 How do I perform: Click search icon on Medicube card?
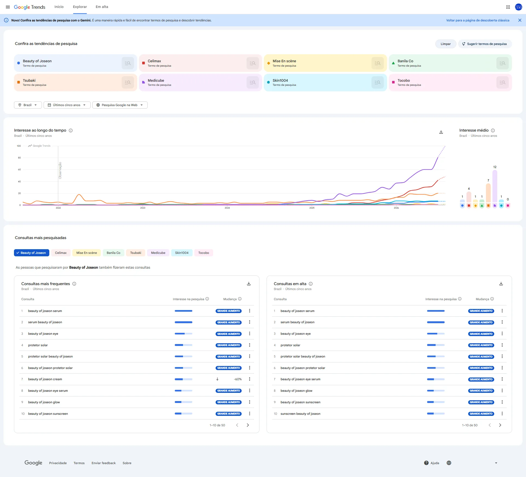click(x=253, y=82)
